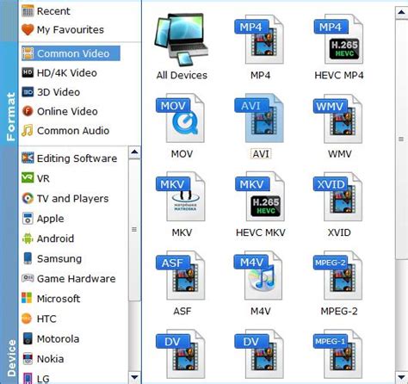Screen dimensions: 408x384
Task: Choose the M4V format icon
Action: point(258,276)
